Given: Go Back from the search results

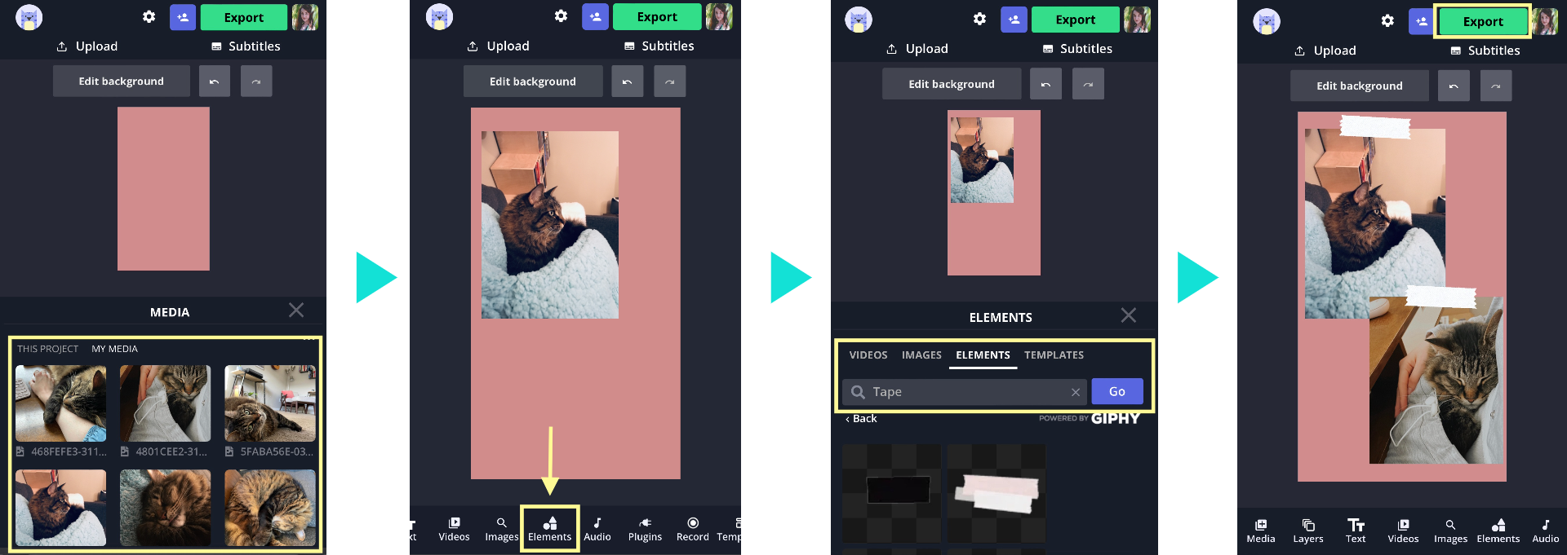Looking at the screenshot, I should 861,419.
